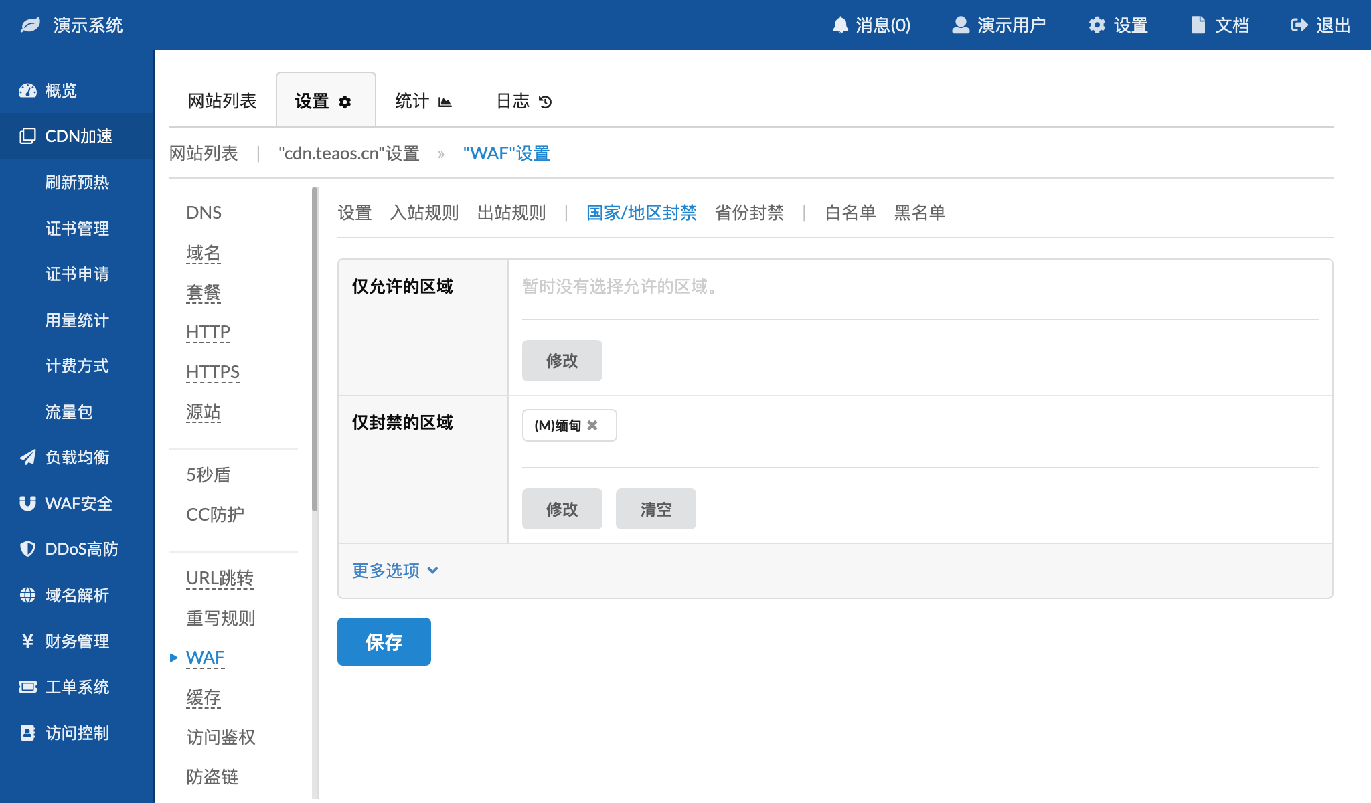Viewport: 1371px width, 803px height.
Task: Switch to the 统计 tab
Action: 423,101
